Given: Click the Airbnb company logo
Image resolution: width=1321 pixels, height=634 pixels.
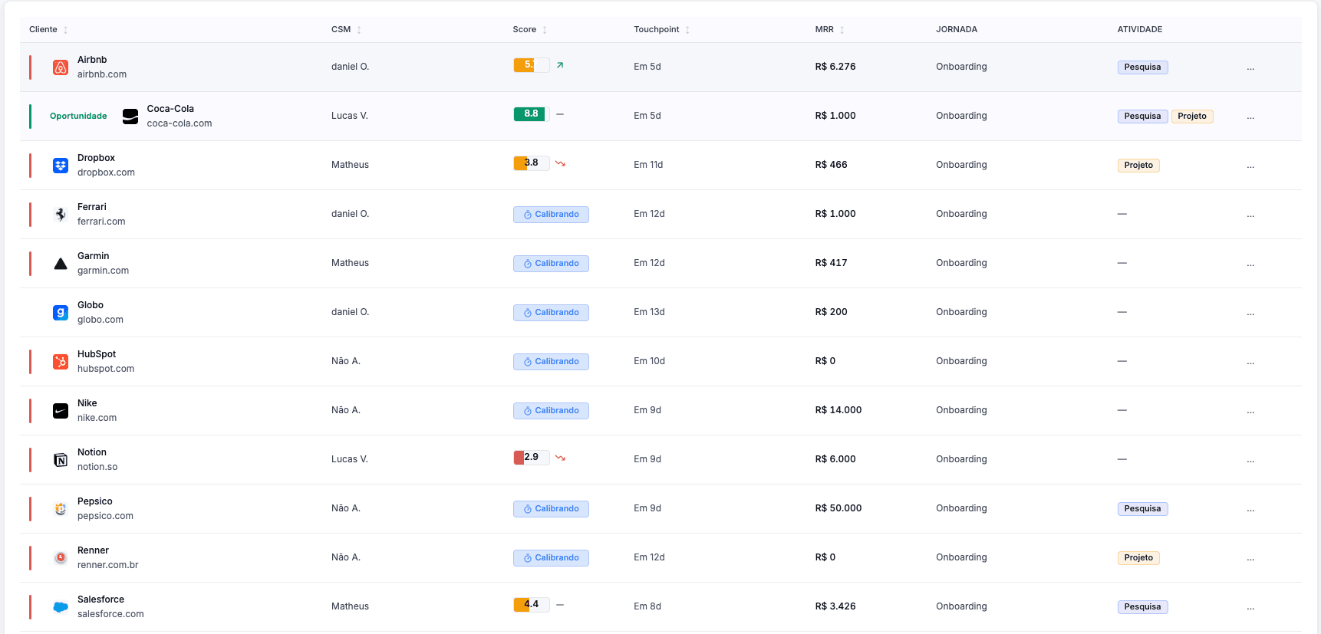Looking at the screenshot, I should point(61,67).
